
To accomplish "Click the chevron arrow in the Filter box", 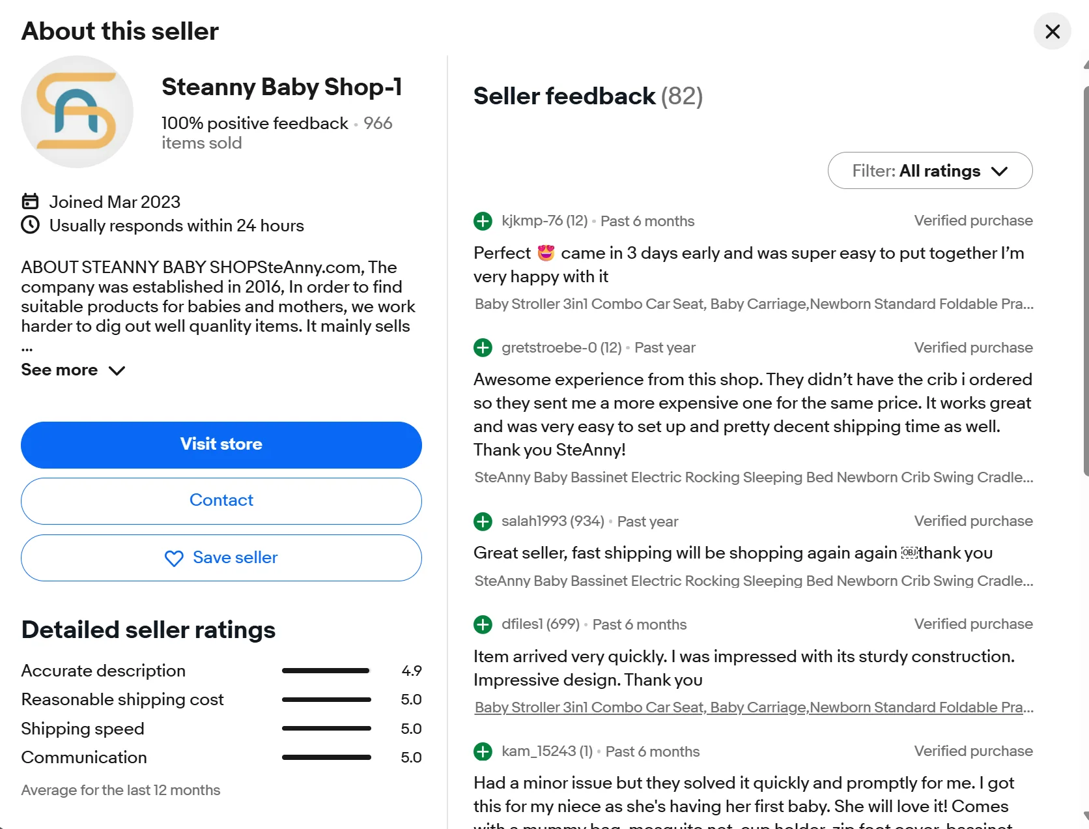I will (x=999, y=171).
